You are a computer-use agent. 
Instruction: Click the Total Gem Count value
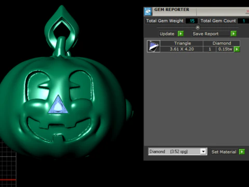click(243, 21)
